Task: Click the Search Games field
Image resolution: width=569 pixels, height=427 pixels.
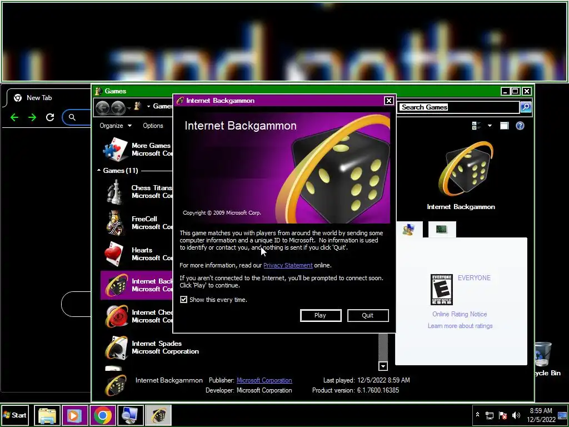Action: tap(459, 107)
